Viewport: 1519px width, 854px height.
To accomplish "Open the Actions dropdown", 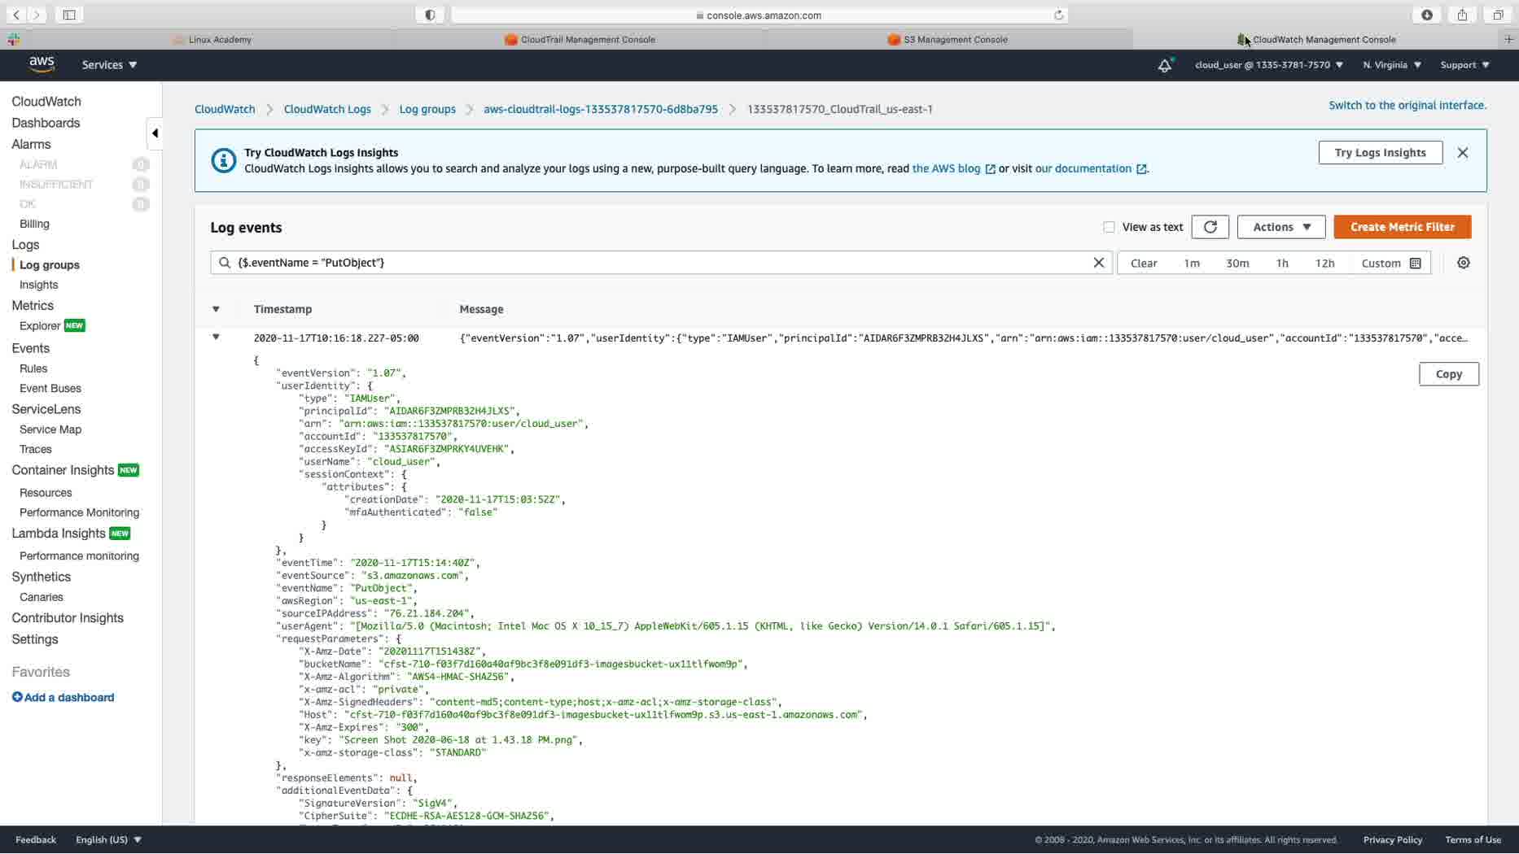I will [1280, 227].
